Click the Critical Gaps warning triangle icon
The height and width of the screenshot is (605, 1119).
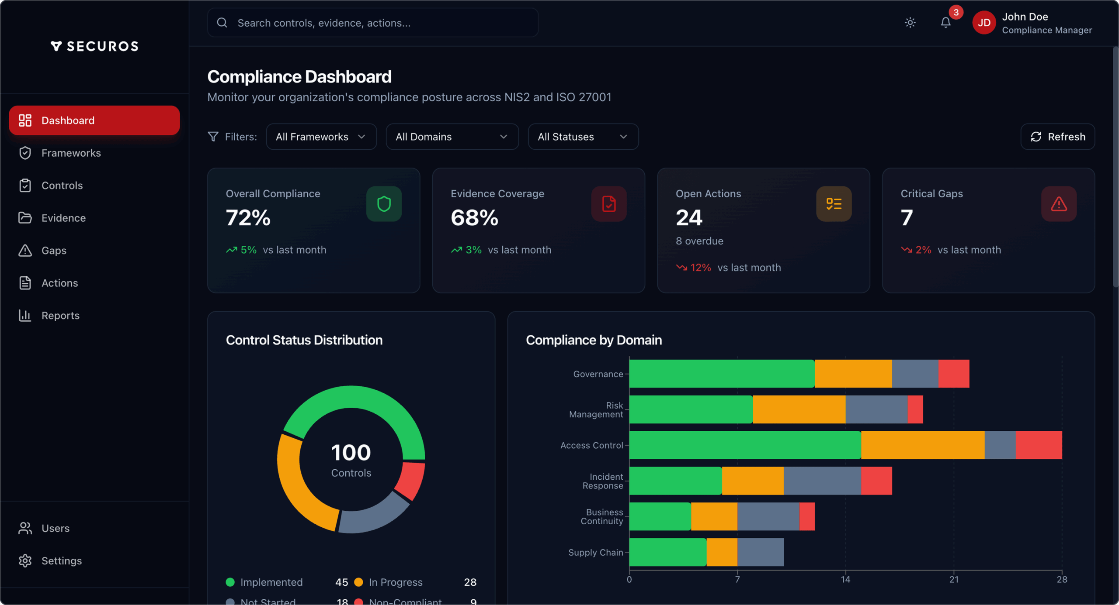[1058, 204]
